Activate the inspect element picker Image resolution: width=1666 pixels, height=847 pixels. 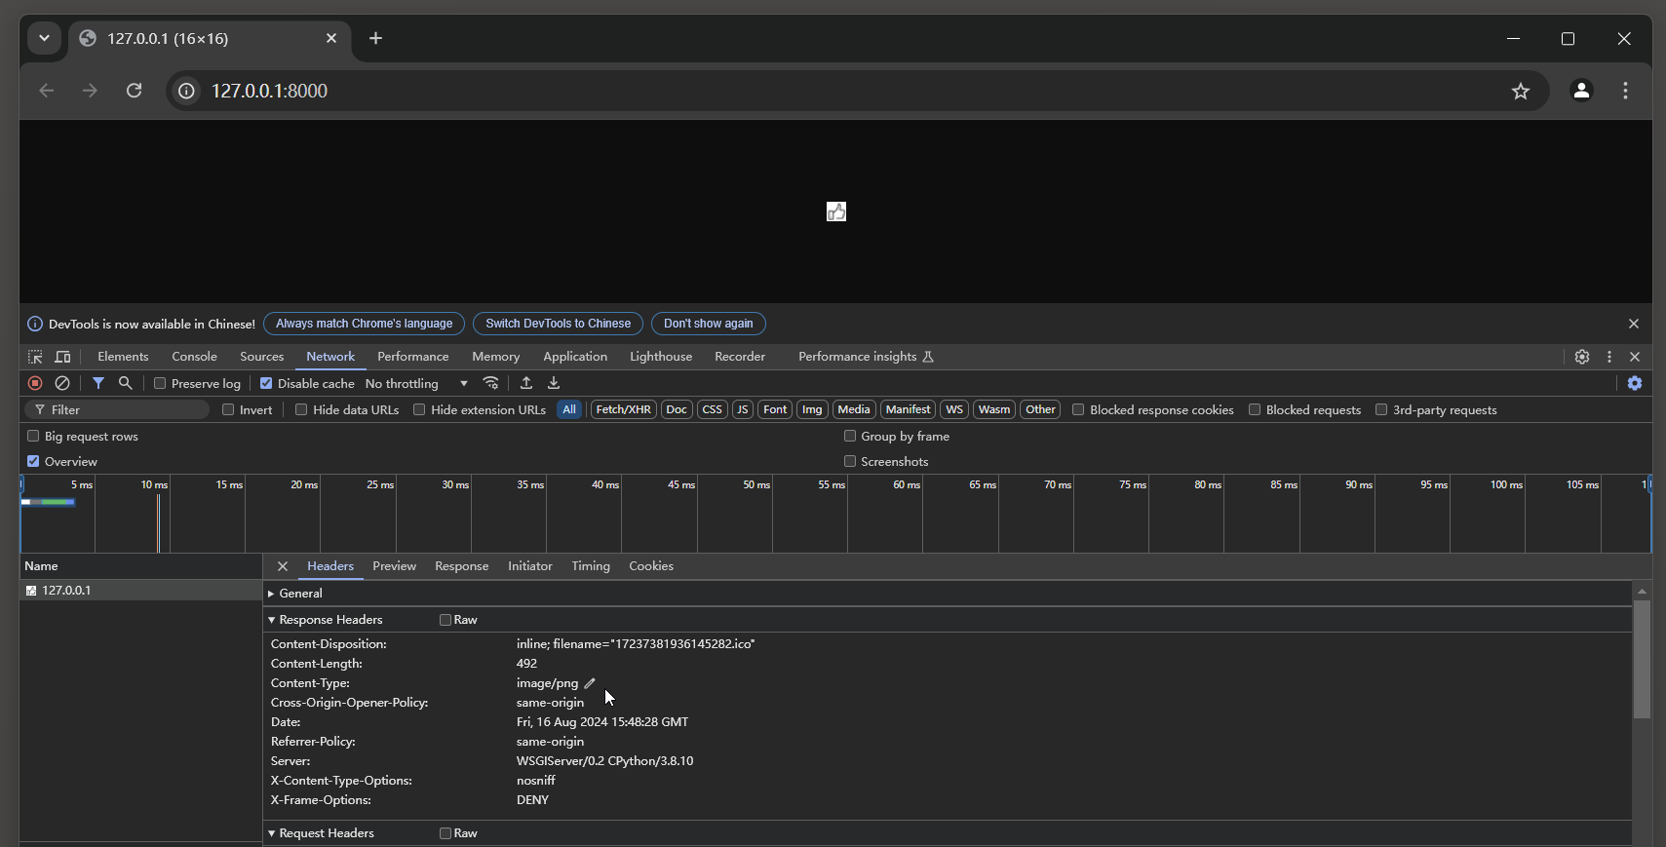pos(35,357)
